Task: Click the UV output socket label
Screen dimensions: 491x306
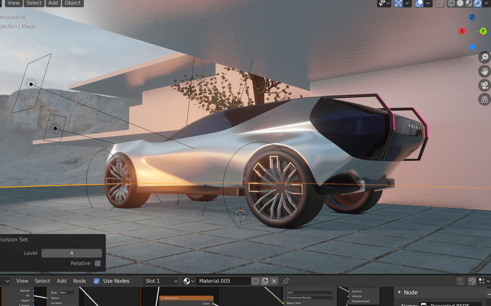Action: point(28,295)
